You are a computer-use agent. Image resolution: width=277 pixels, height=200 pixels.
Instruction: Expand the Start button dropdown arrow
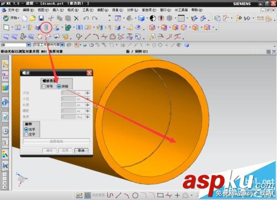point(18,18)
